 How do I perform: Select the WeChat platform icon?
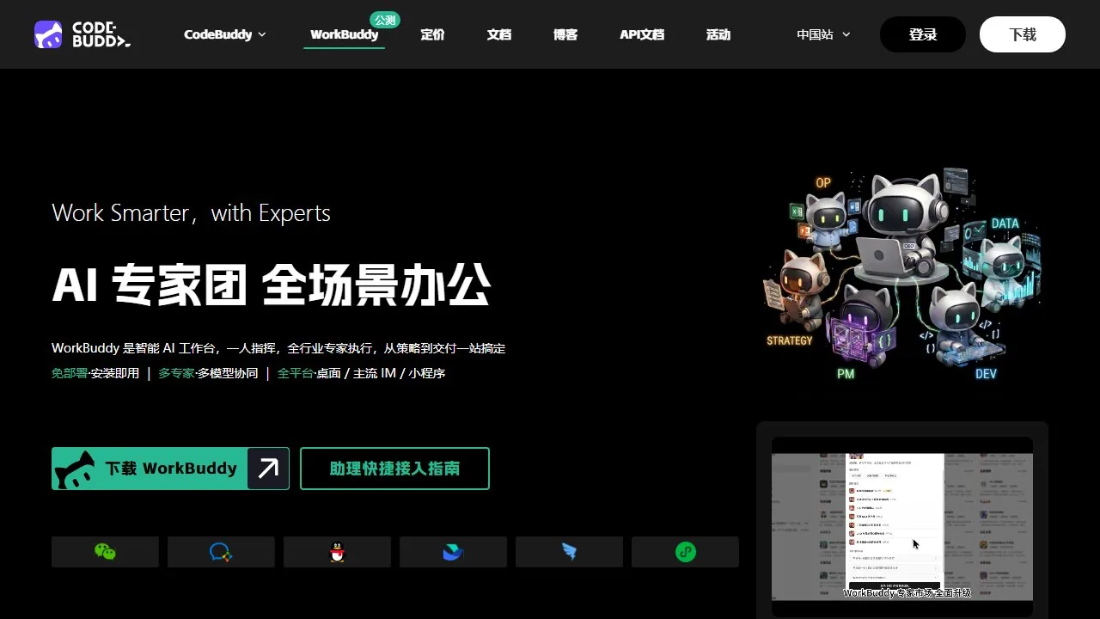(105, 552)
